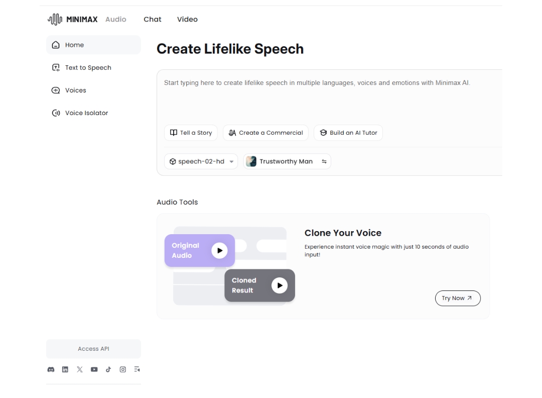Open Text to Speech in sidebar
Image resolution: width=542 pixels, height=398 pixels.
point(88,68)
